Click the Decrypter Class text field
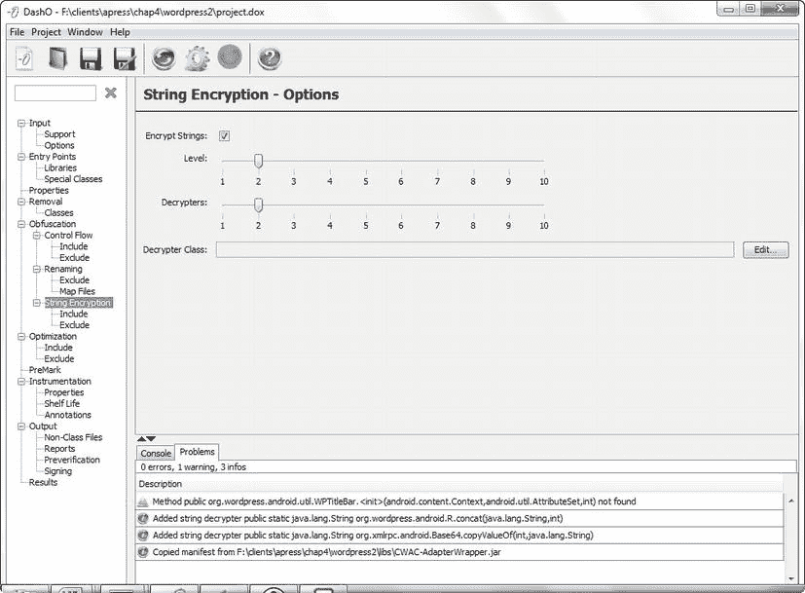 475,250
